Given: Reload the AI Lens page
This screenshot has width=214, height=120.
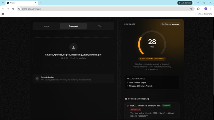Looking at the screenshot, I should (13, 9).
